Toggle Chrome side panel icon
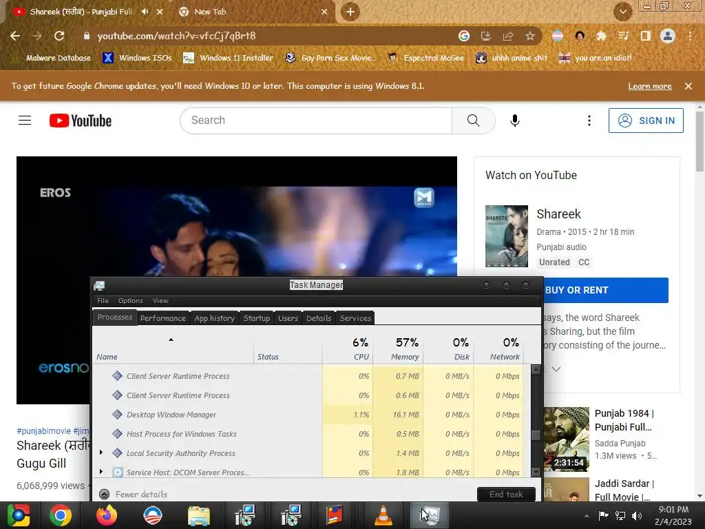 pos(646,36)
